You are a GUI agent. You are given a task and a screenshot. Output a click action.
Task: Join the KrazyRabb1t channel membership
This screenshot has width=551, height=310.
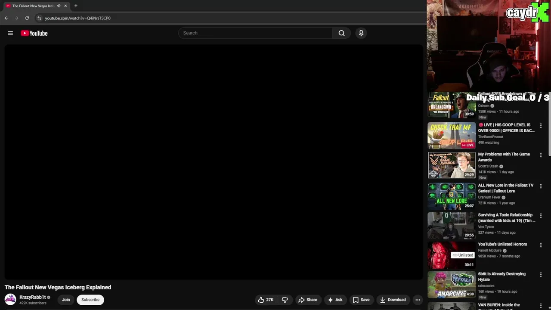(x=66, y=300)
